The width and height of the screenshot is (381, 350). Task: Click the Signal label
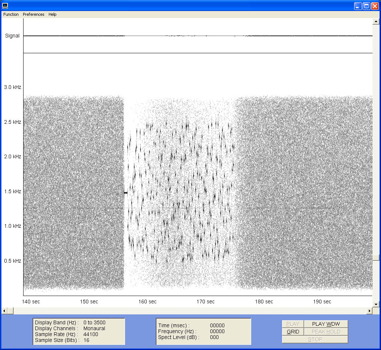click(12, 36)
